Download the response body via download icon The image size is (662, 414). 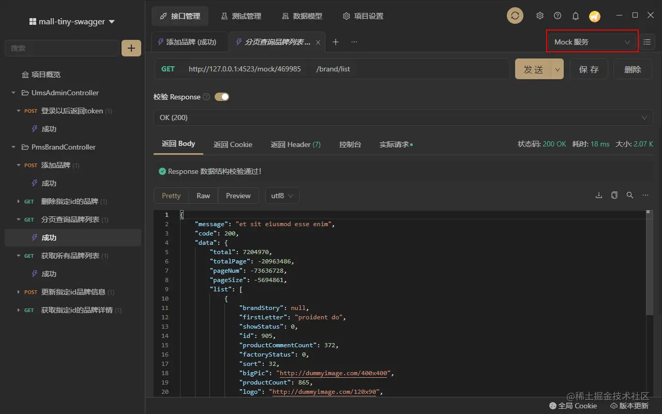coord(599,195)
